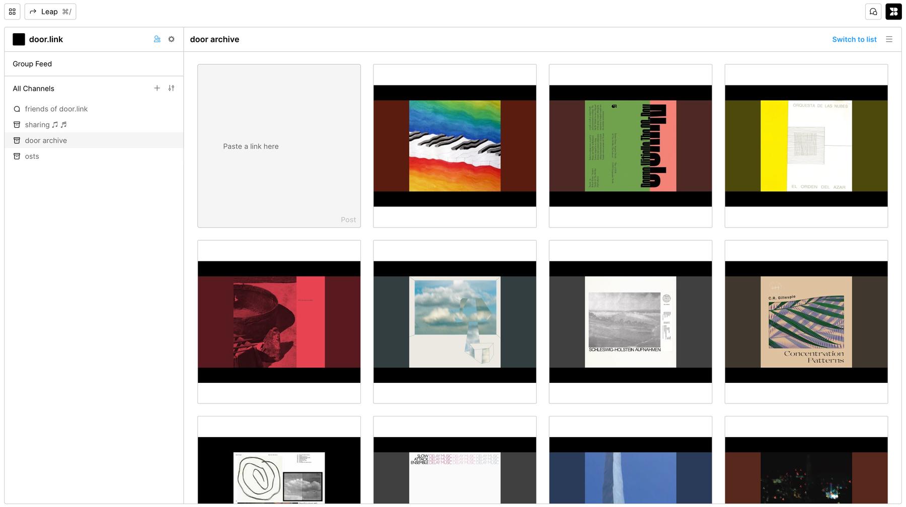Open the blue sky column album thumbnail
The width and height of the screenshot is (906, 507).
tap(631, 460)
